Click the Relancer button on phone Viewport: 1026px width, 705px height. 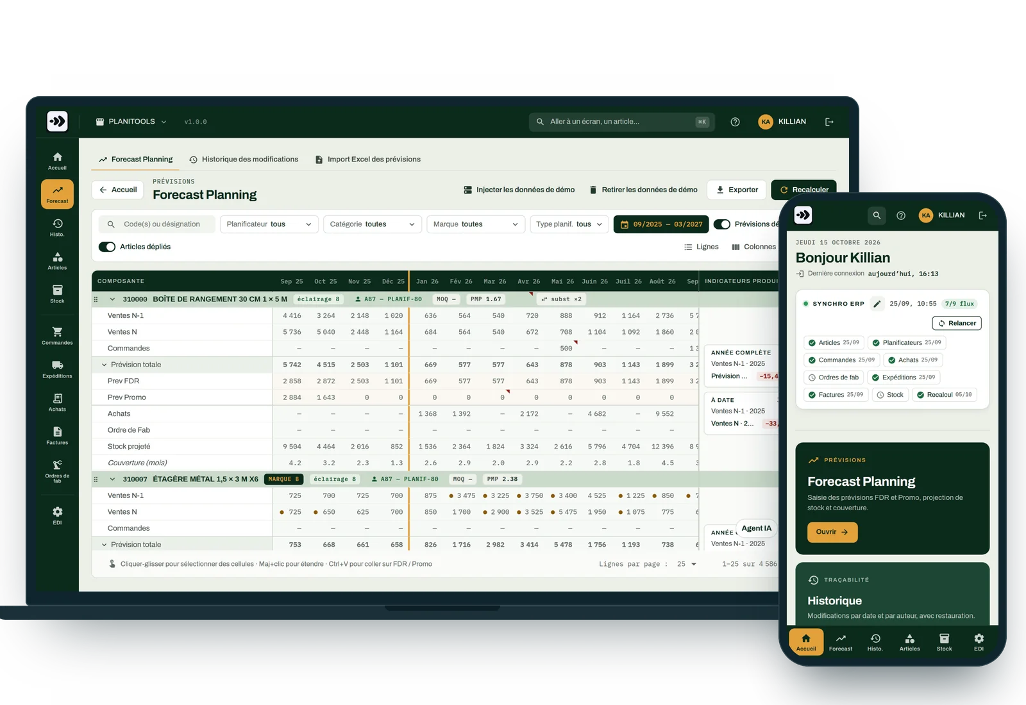point(957,323)
